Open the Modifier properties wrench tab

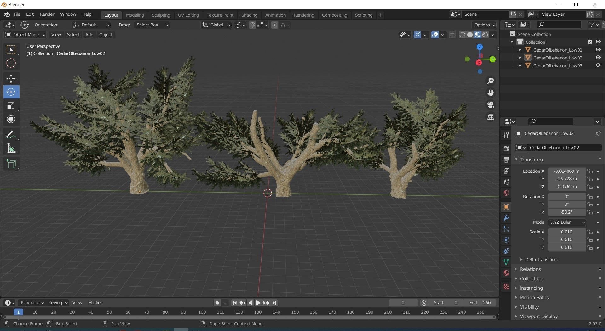click(x=506, y=218)
